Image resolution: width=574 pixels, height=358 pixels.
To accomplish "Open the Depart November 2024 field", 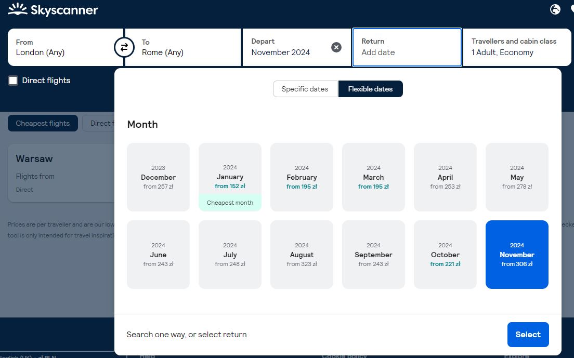I will coord(296,47).
